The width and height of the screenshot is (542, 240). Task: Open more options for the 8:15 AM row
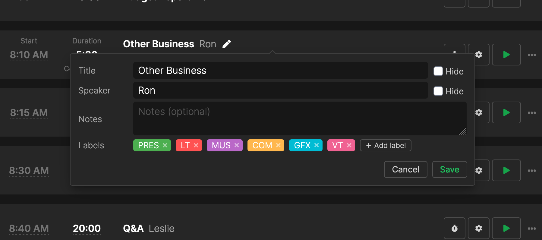point(532,113)
